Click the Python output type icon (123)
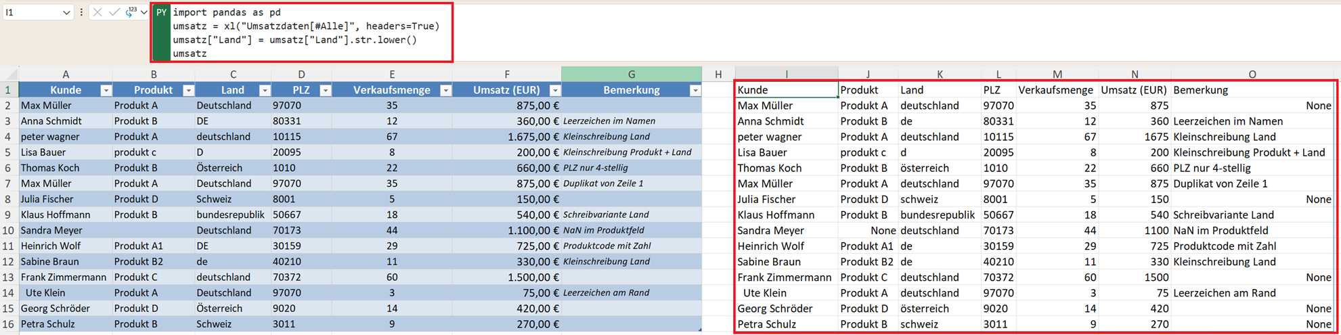 (130, 12)
